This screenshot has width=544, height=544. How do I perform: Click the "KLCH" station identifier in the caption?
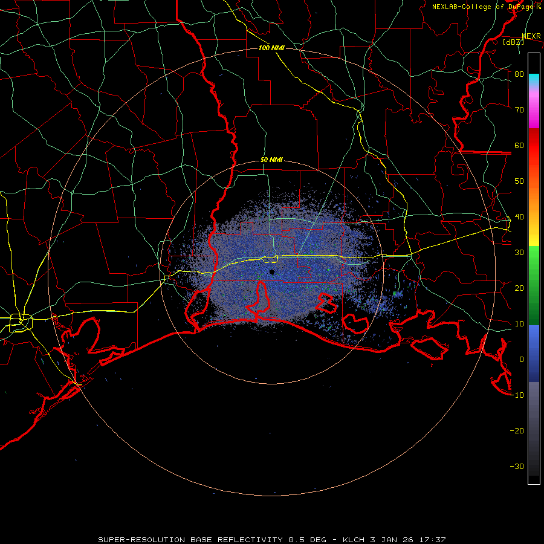(x=354, y=540)
